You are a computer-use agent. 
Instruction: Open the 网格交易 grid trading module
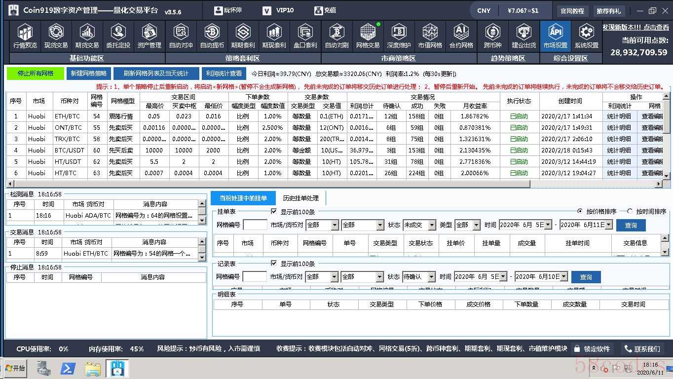point(368,36)
